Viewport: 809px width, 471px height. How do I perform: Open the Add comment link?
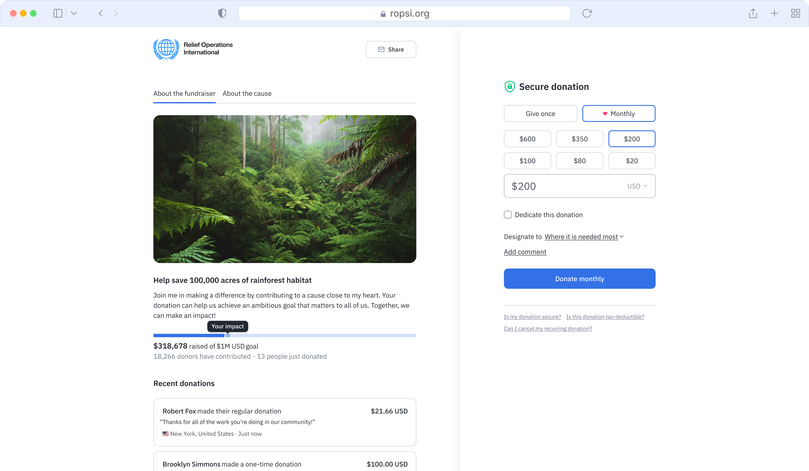[x=525, y=252]
